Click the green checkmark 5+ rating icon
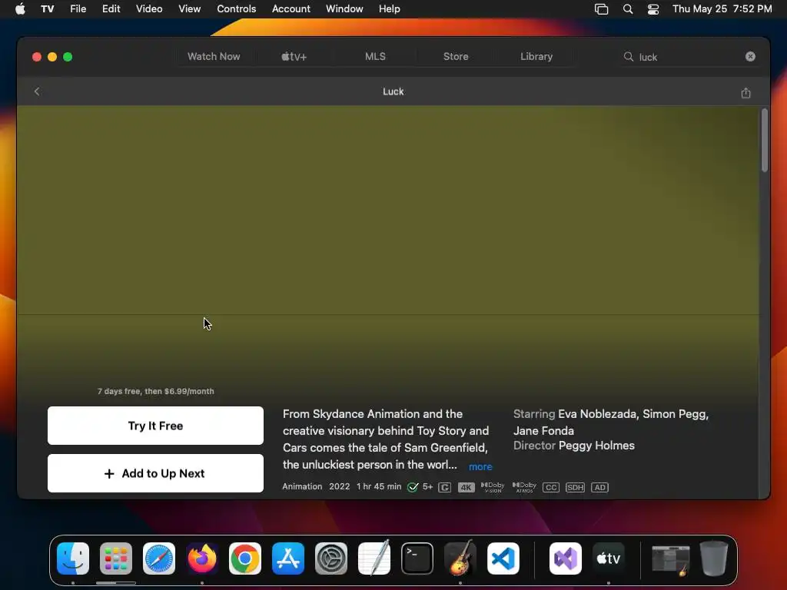 (x=413, y=487)
